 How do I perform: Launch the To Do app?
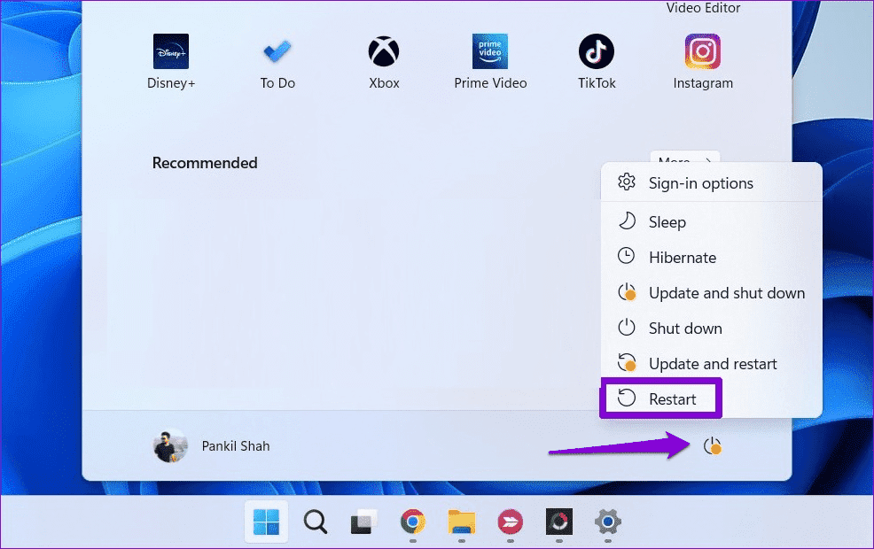(x=277, y=61)
